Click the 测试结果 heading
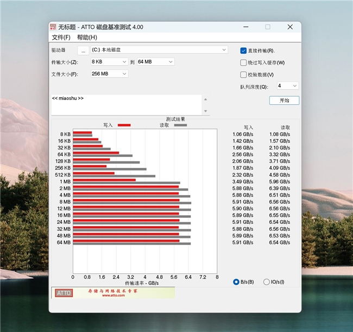Screen dimensions: 353x332 click(175, 119)
